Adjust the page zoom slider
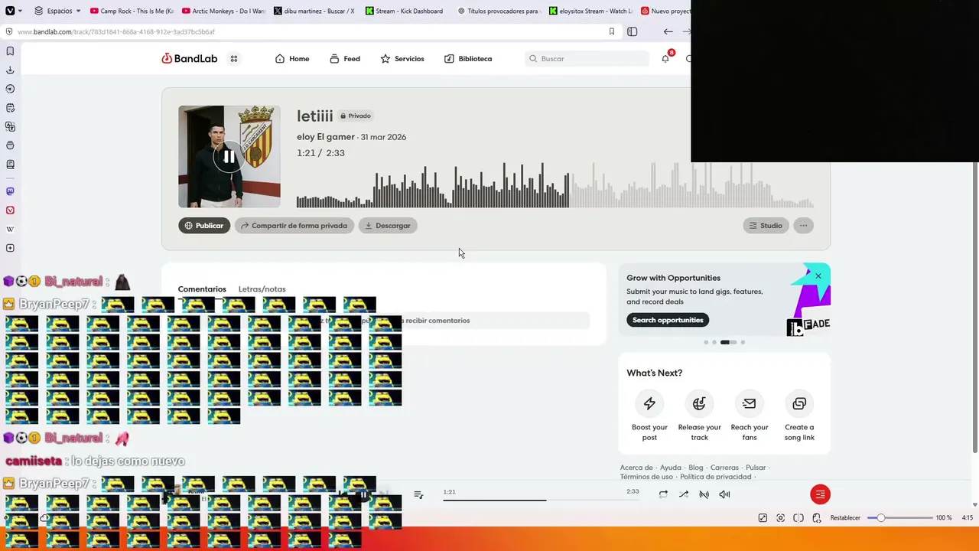 click(899, 518)
